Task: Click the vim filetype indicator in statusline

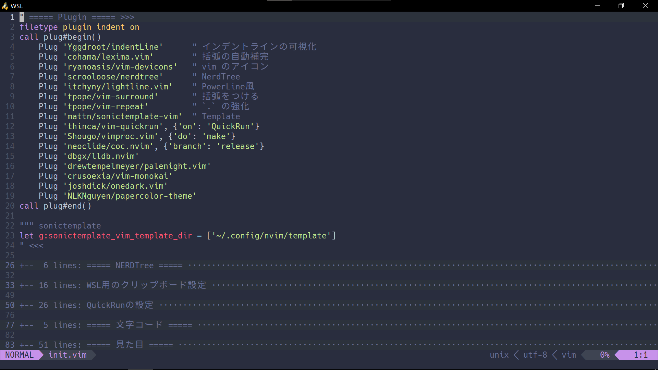Action: 569,355
